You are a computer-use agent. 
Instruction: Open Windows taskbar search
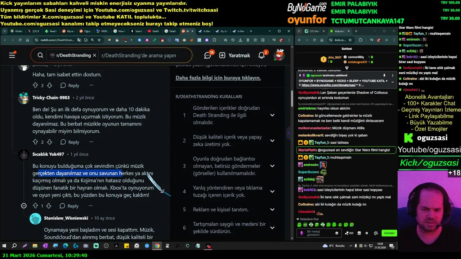[x=14, y=246]
